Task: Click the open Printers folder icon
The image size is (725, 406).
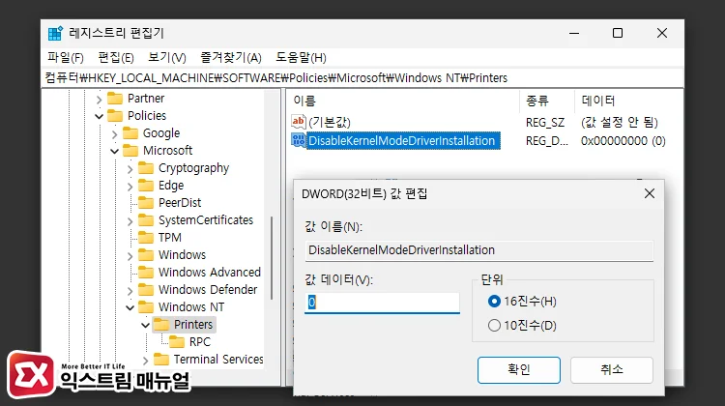Action: point(161,325)
